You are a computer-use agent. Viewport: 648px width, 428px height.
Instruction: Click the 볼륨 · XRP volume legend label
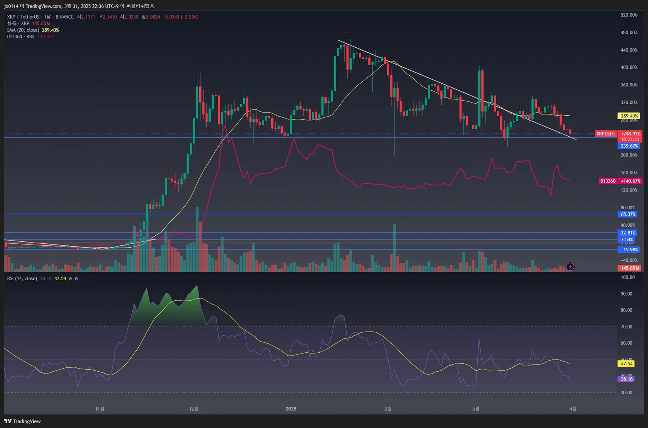coord(18,23)
